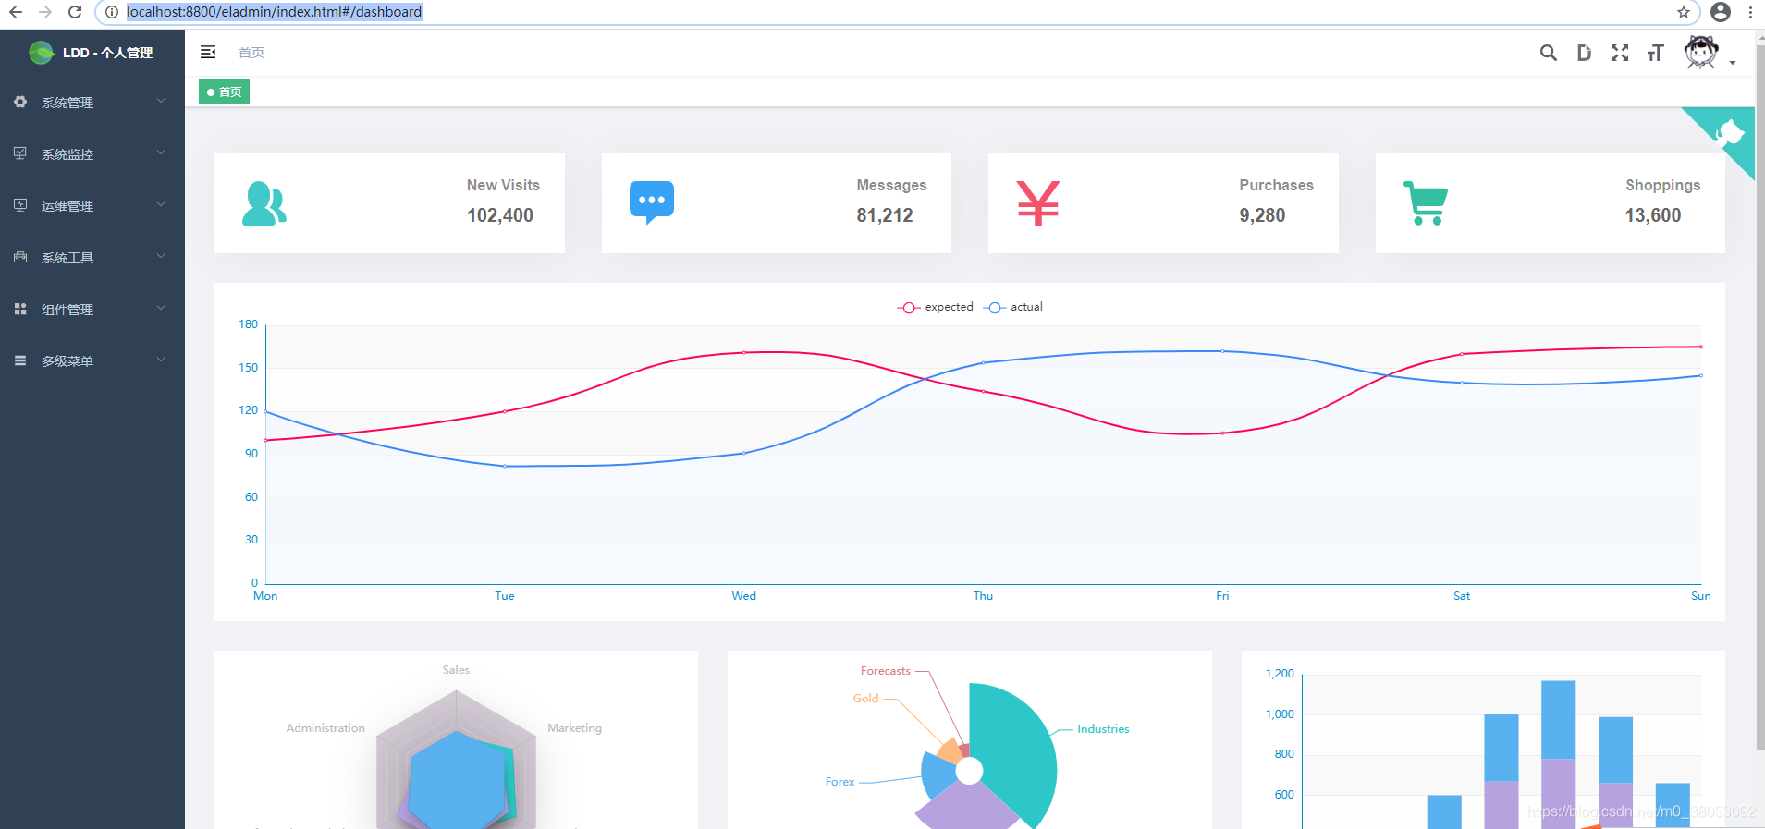Image resolution: width=1765 pixels, height=829 pixels.
Task: Select the green 首页 tab tag
Action: (x=225, y=91)
